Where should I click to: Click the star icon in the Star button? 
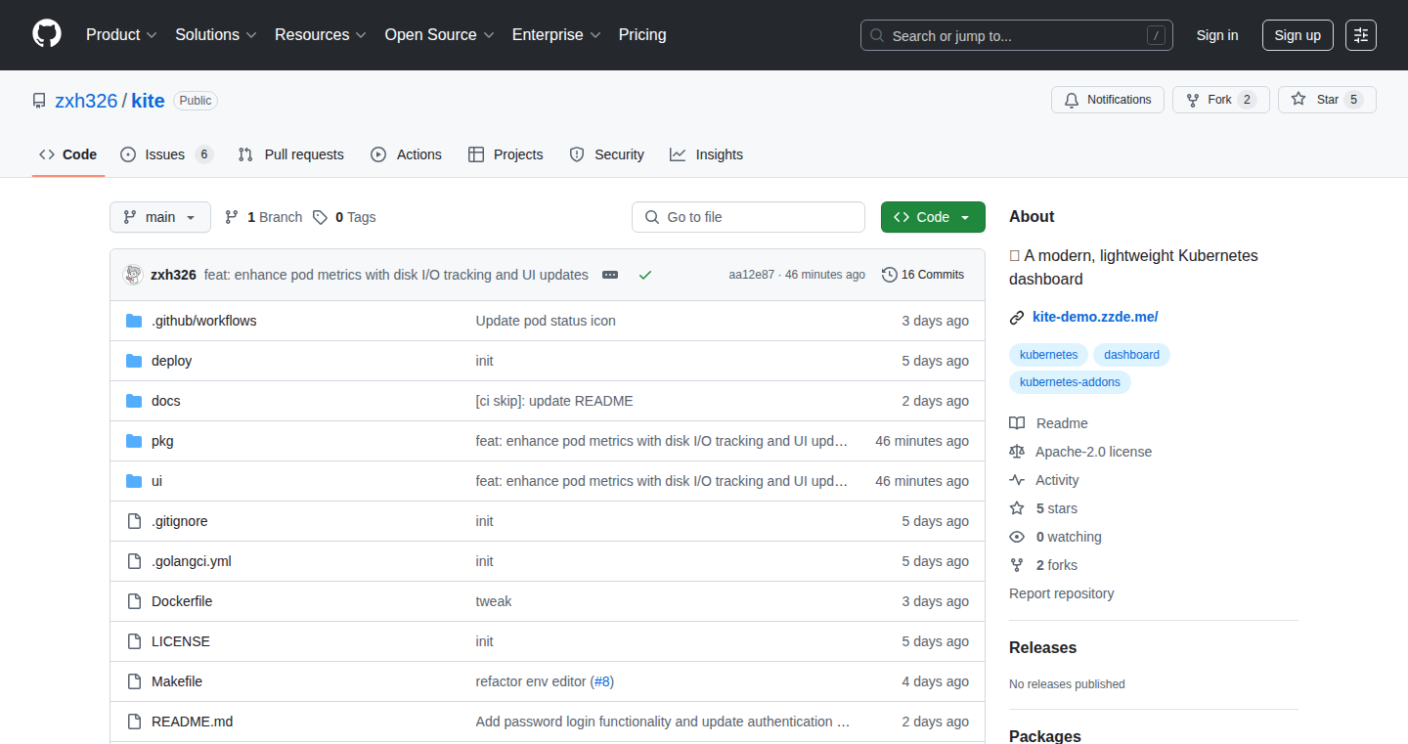(1298, 99)
